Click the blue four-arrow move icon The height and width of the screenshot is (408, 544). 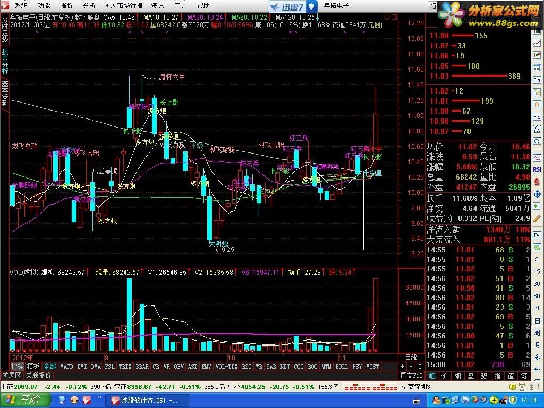pyautogui.click(x=537, y=193)
